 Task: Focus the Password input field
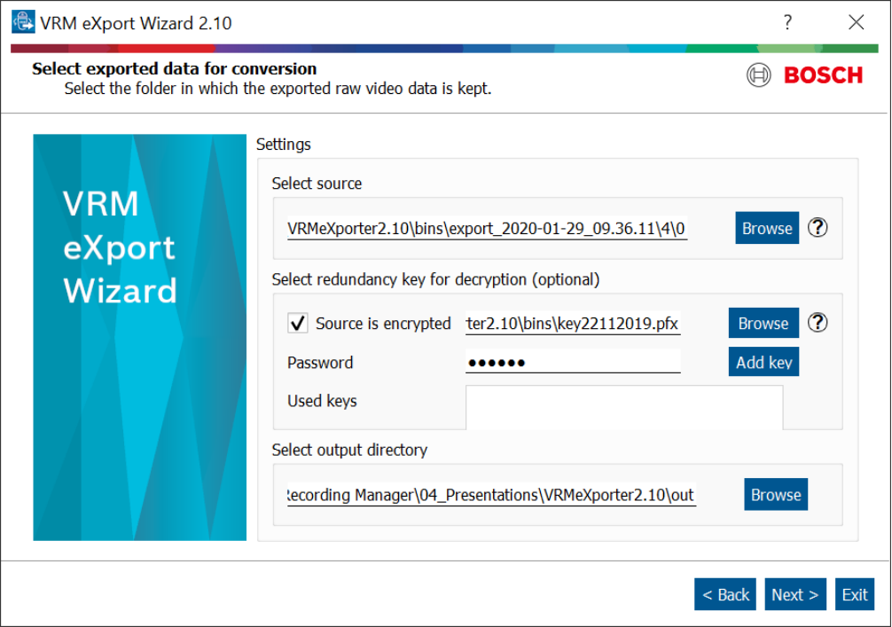tap(573, 362)
